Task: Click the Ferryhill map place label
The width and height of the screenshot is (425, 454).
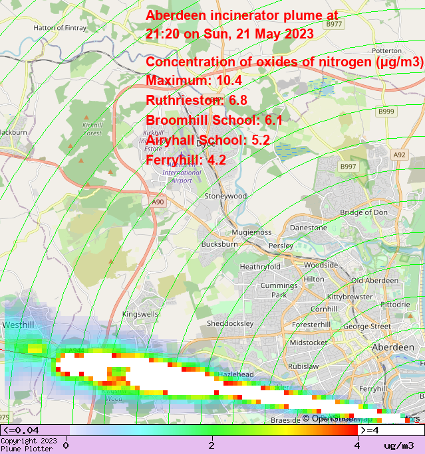Action: (373, 388)
